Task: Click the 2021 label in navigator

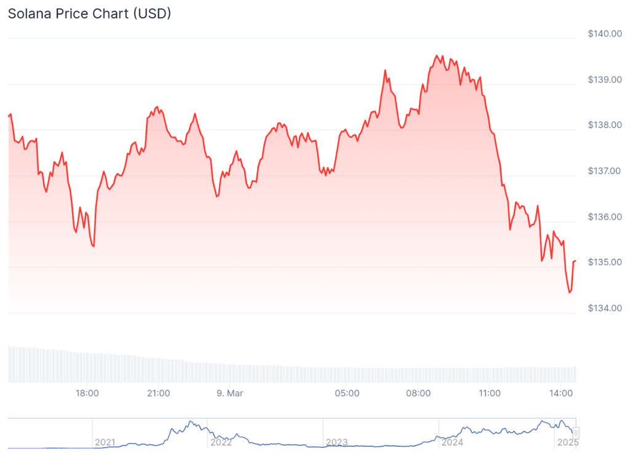Action: pyautogui.click(x=105, y=442)
